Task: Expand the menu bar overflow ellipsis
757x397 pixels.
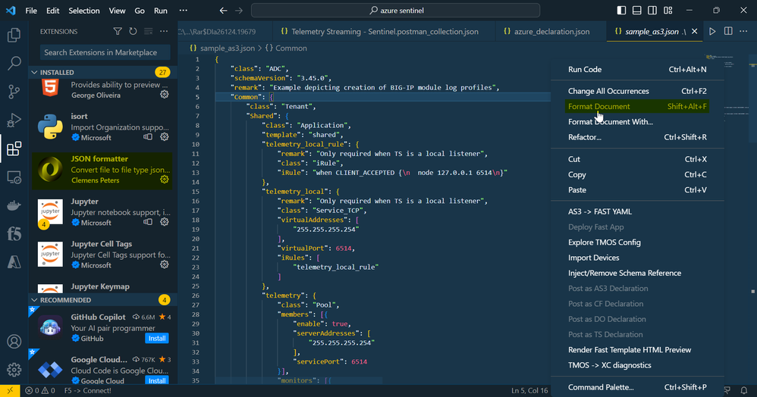Action: [184, 11]
